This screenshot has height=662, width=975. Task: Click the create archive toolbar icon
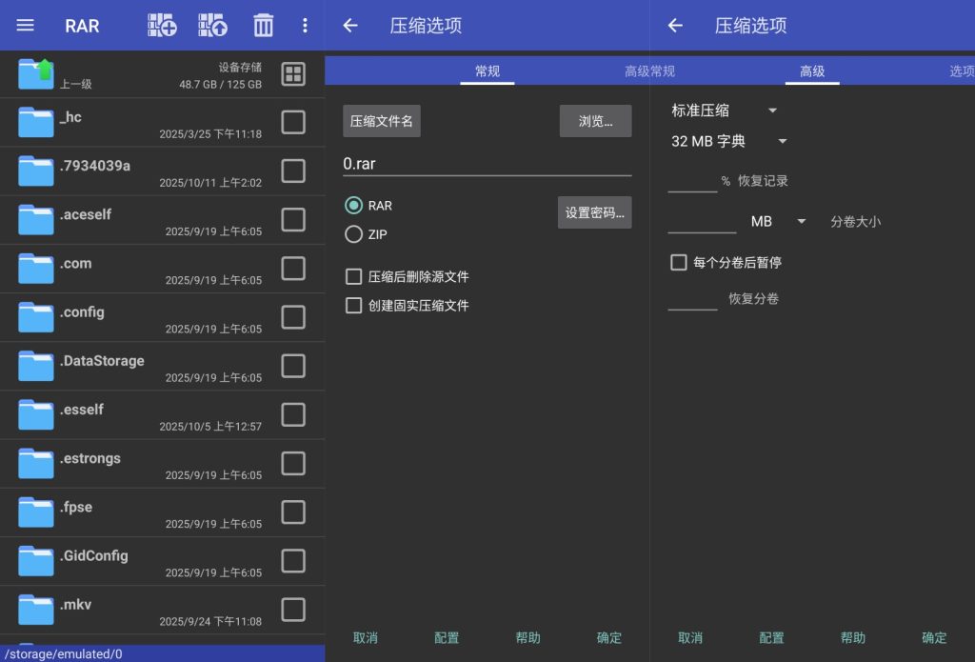[x=162, y=26]
